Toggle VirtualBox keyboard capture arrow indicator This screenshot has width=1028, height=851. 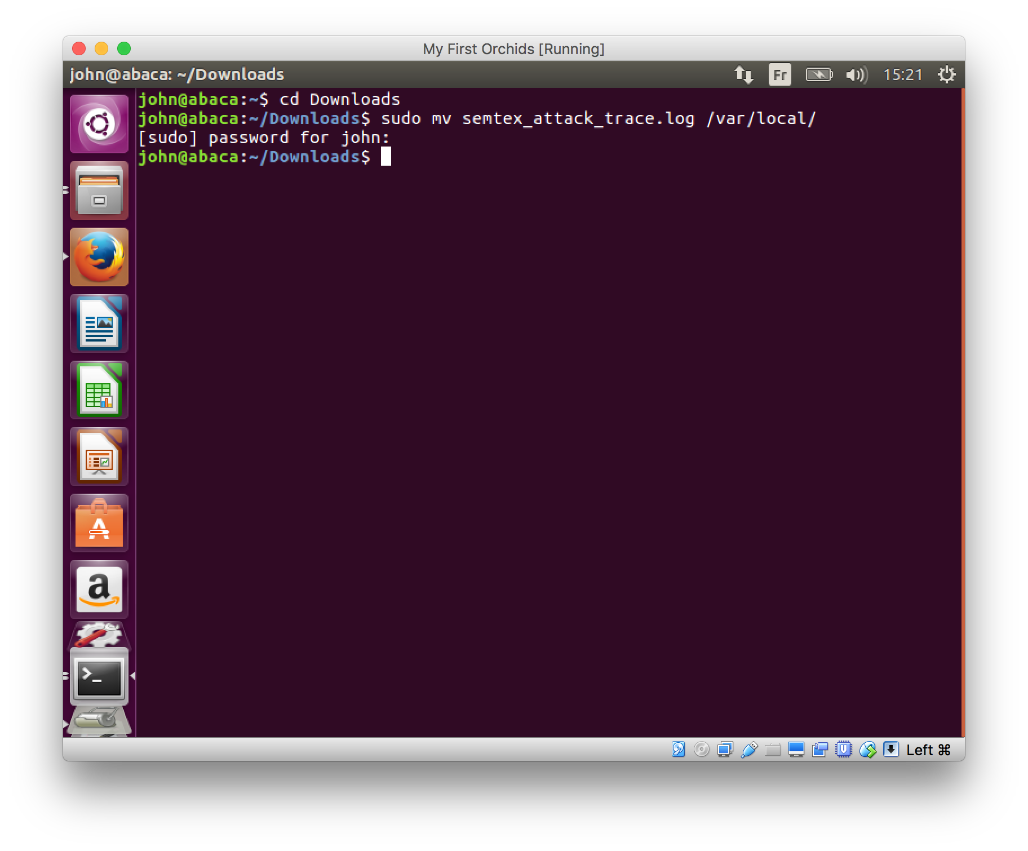(891, 750)
